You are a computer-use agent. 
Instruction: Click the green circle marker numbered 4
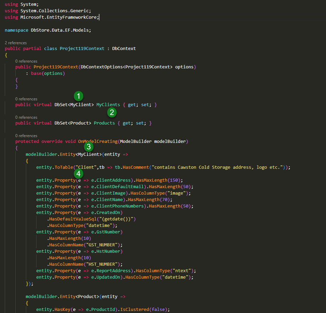(78, 173)
